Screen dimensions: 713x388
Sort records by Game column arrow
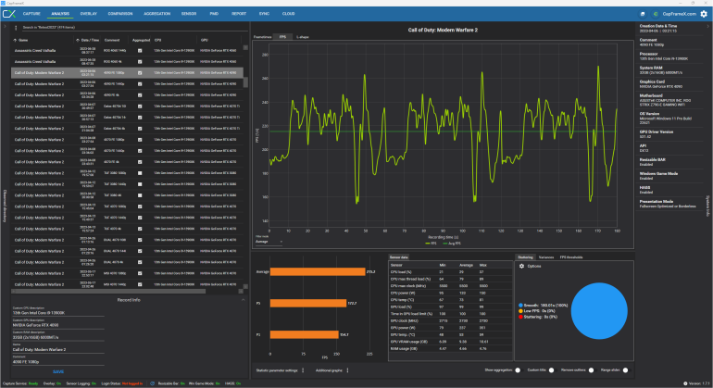point(15,40)
